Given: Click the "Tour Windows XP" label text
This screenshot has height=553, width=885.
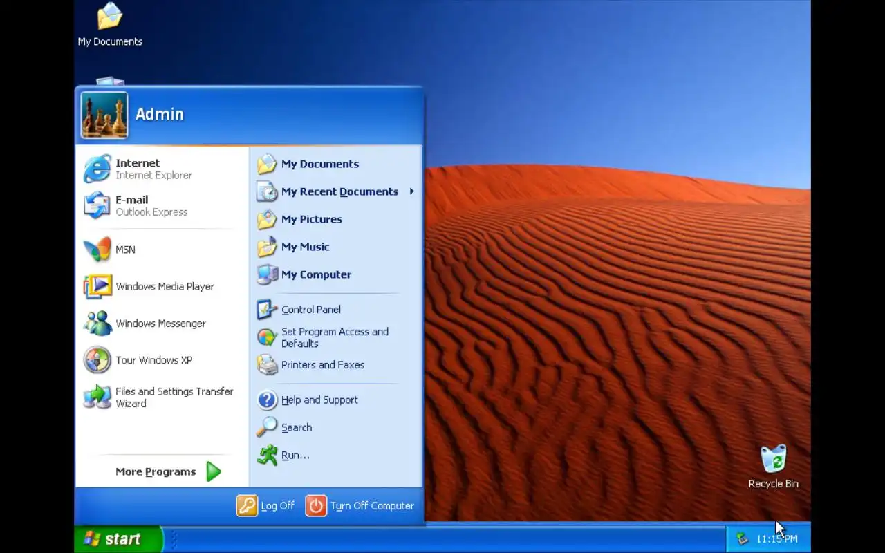Looking at the screenshot, I should [x=153, y=360].
